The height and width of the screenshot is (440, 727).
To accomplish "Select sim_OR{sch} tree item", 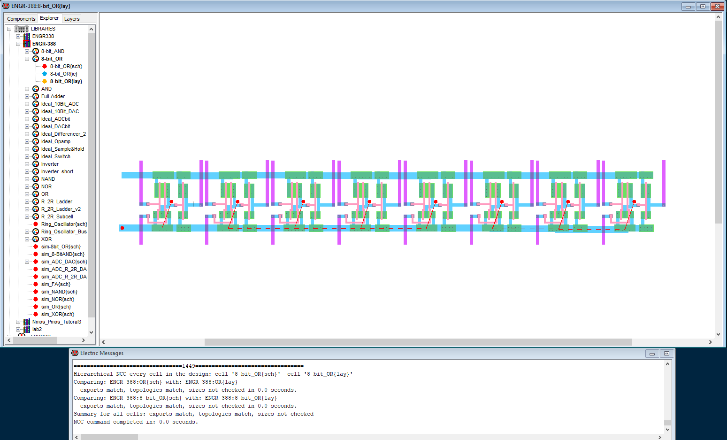I will click(x=56, y=307).
